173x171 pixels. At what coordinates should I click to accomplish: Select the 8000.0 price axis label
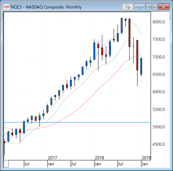[x=158, y=22]
